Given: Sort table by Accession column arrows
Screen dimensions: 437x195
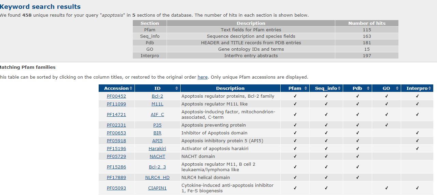Looking at the screenshot, I should (131, 88).
